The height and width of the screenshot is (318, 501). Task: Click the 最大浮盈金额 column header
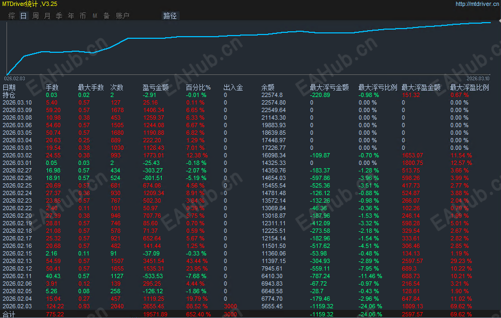pyautogui.click(x=421, y=87)
